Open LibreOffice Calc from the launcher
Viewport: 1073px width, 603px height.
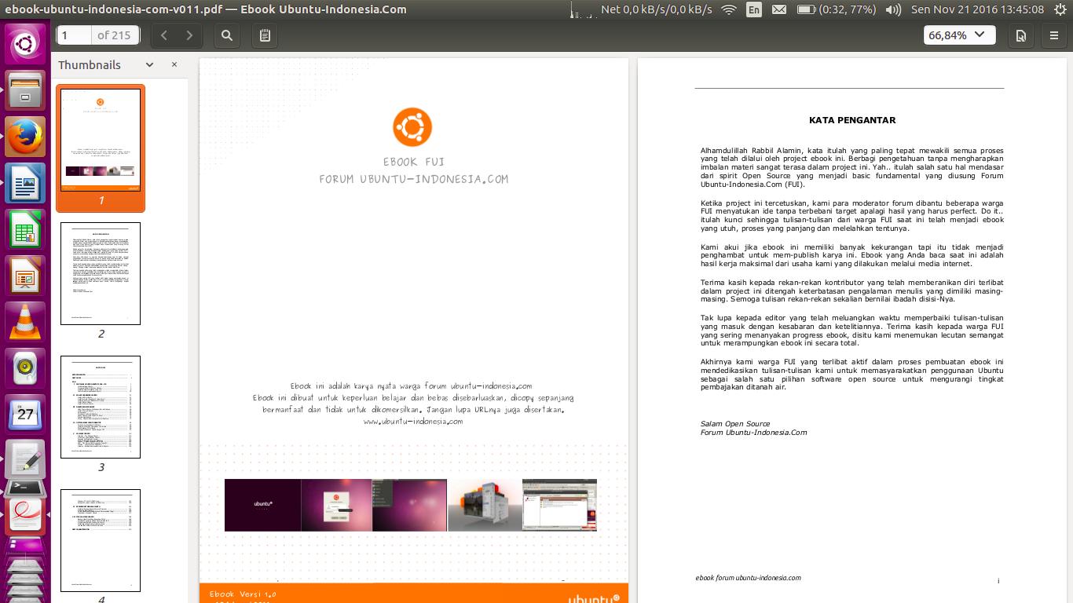(x=26, y=229)
